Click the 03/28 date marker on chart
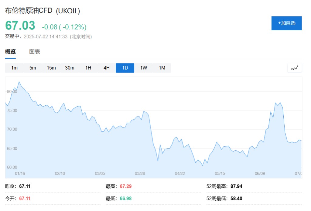This screenshot has width=311, height=211. click(x=140, y=174)
